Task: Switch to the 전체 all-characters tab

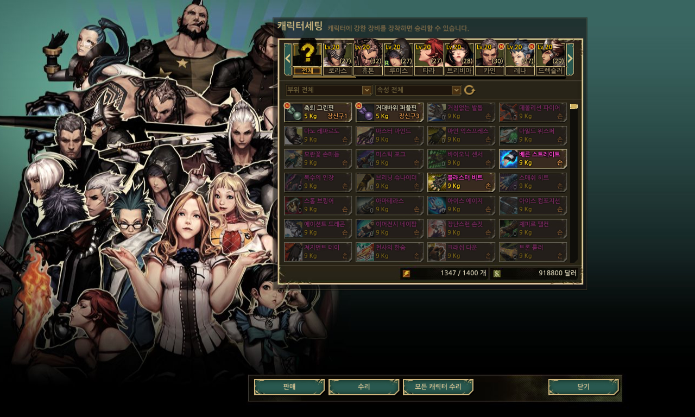Action: 307,59
